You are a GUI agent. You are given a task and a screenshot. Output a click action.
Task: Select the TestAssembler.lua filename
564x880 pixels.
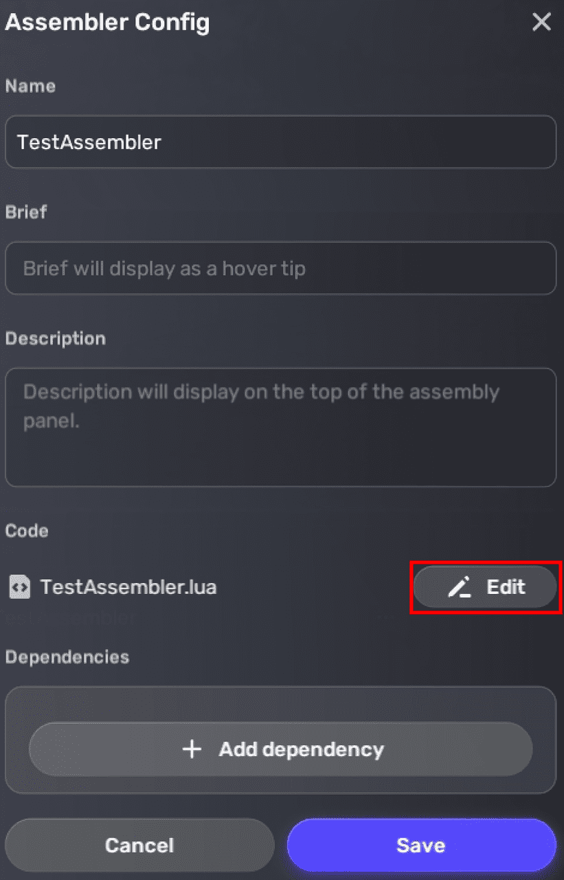tap(127, 587)
